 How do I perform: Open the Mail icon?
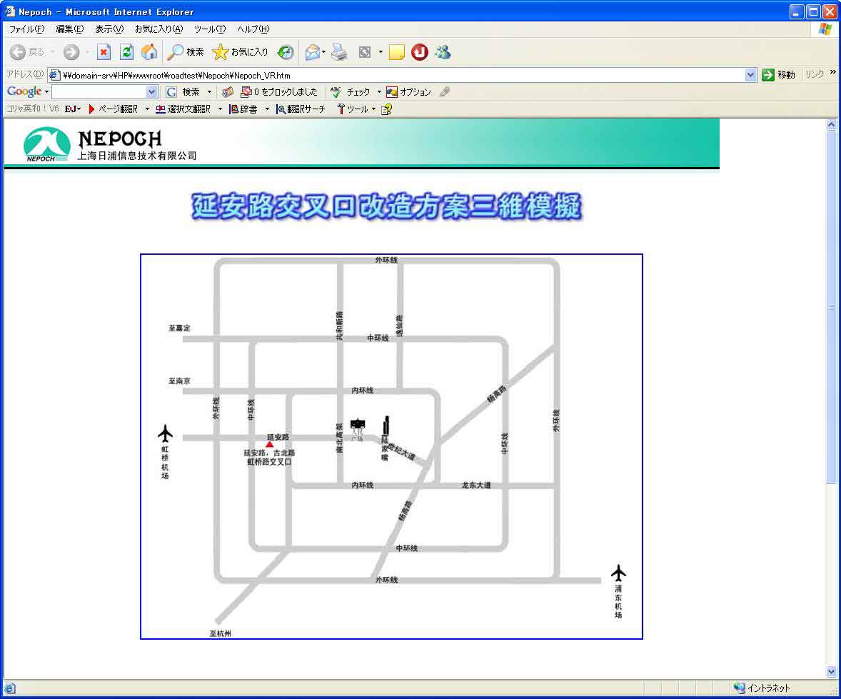tap(312, 52)
